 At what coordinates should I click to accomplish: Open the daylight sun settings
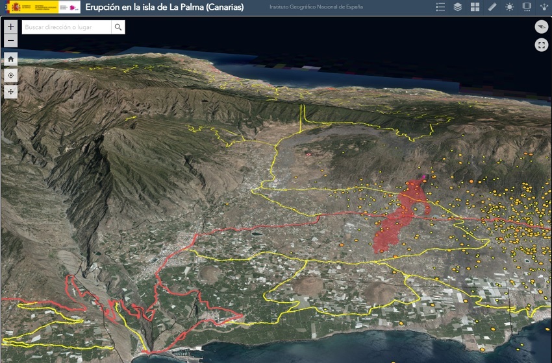coord(509,7)
